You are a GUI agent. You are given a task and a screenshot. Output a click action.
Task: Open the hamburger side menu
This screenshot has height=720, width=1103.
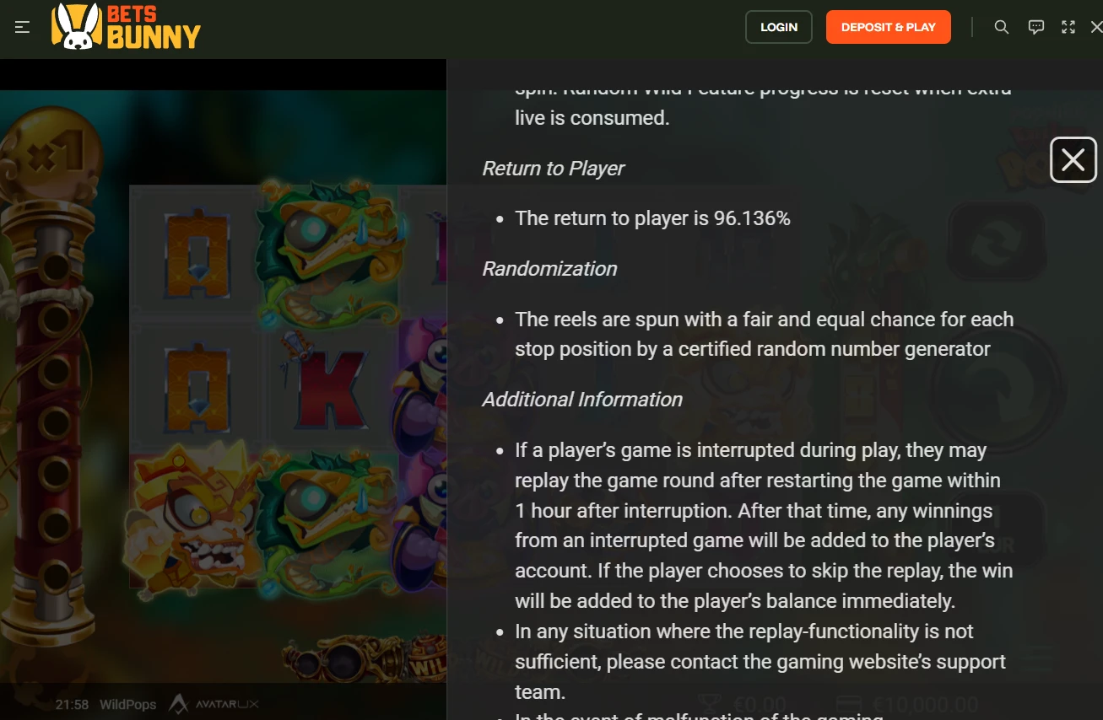click(22, 27)
